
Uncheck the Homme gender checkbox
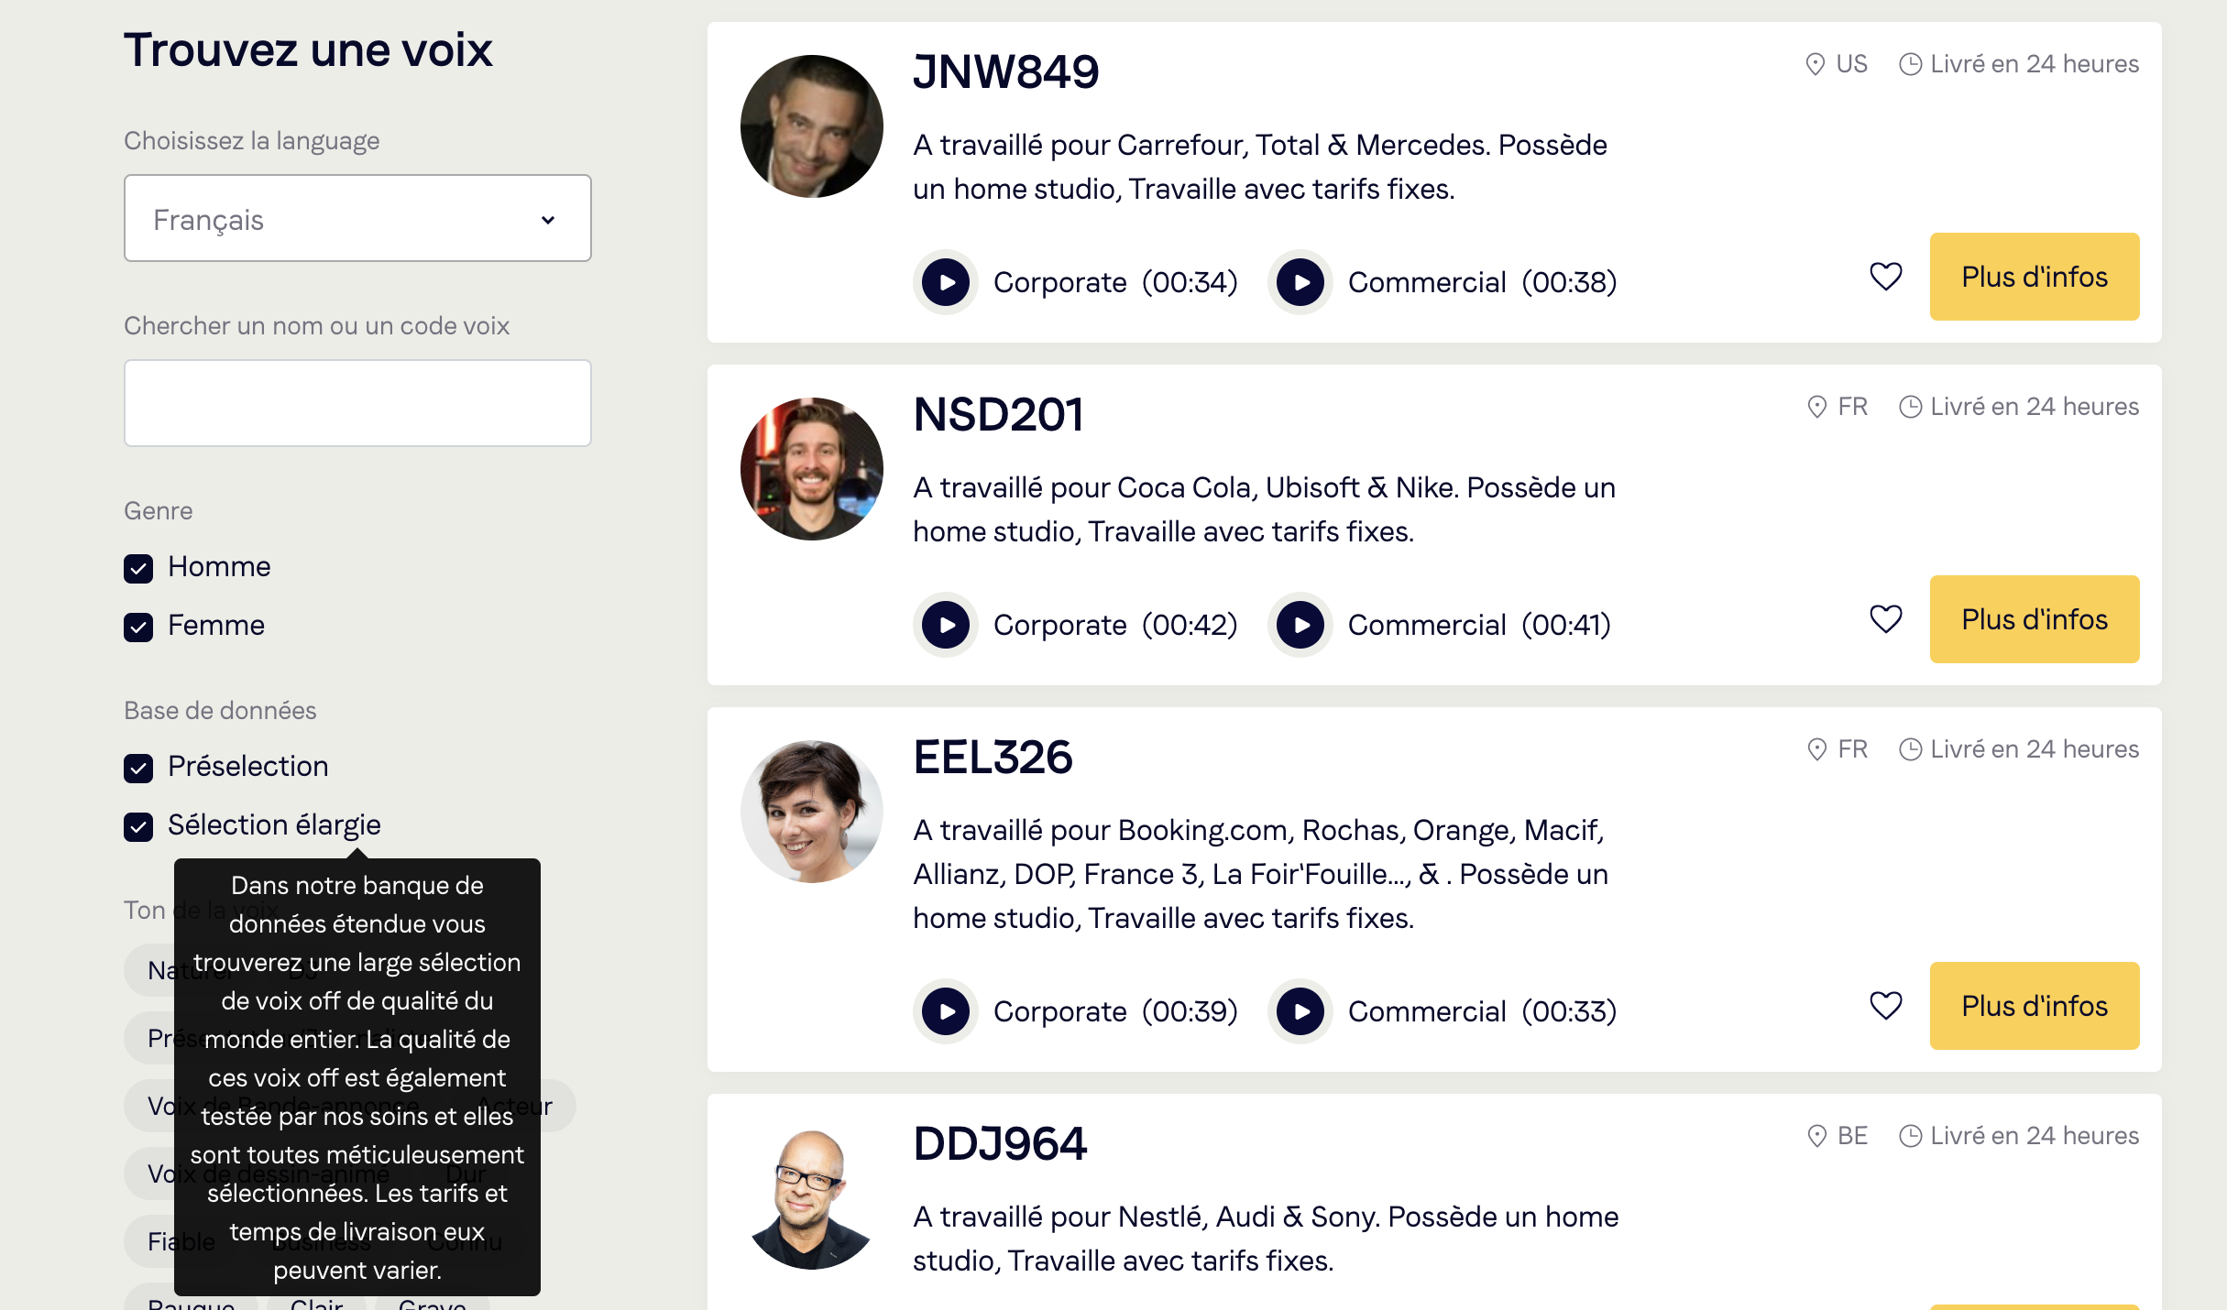138,568
